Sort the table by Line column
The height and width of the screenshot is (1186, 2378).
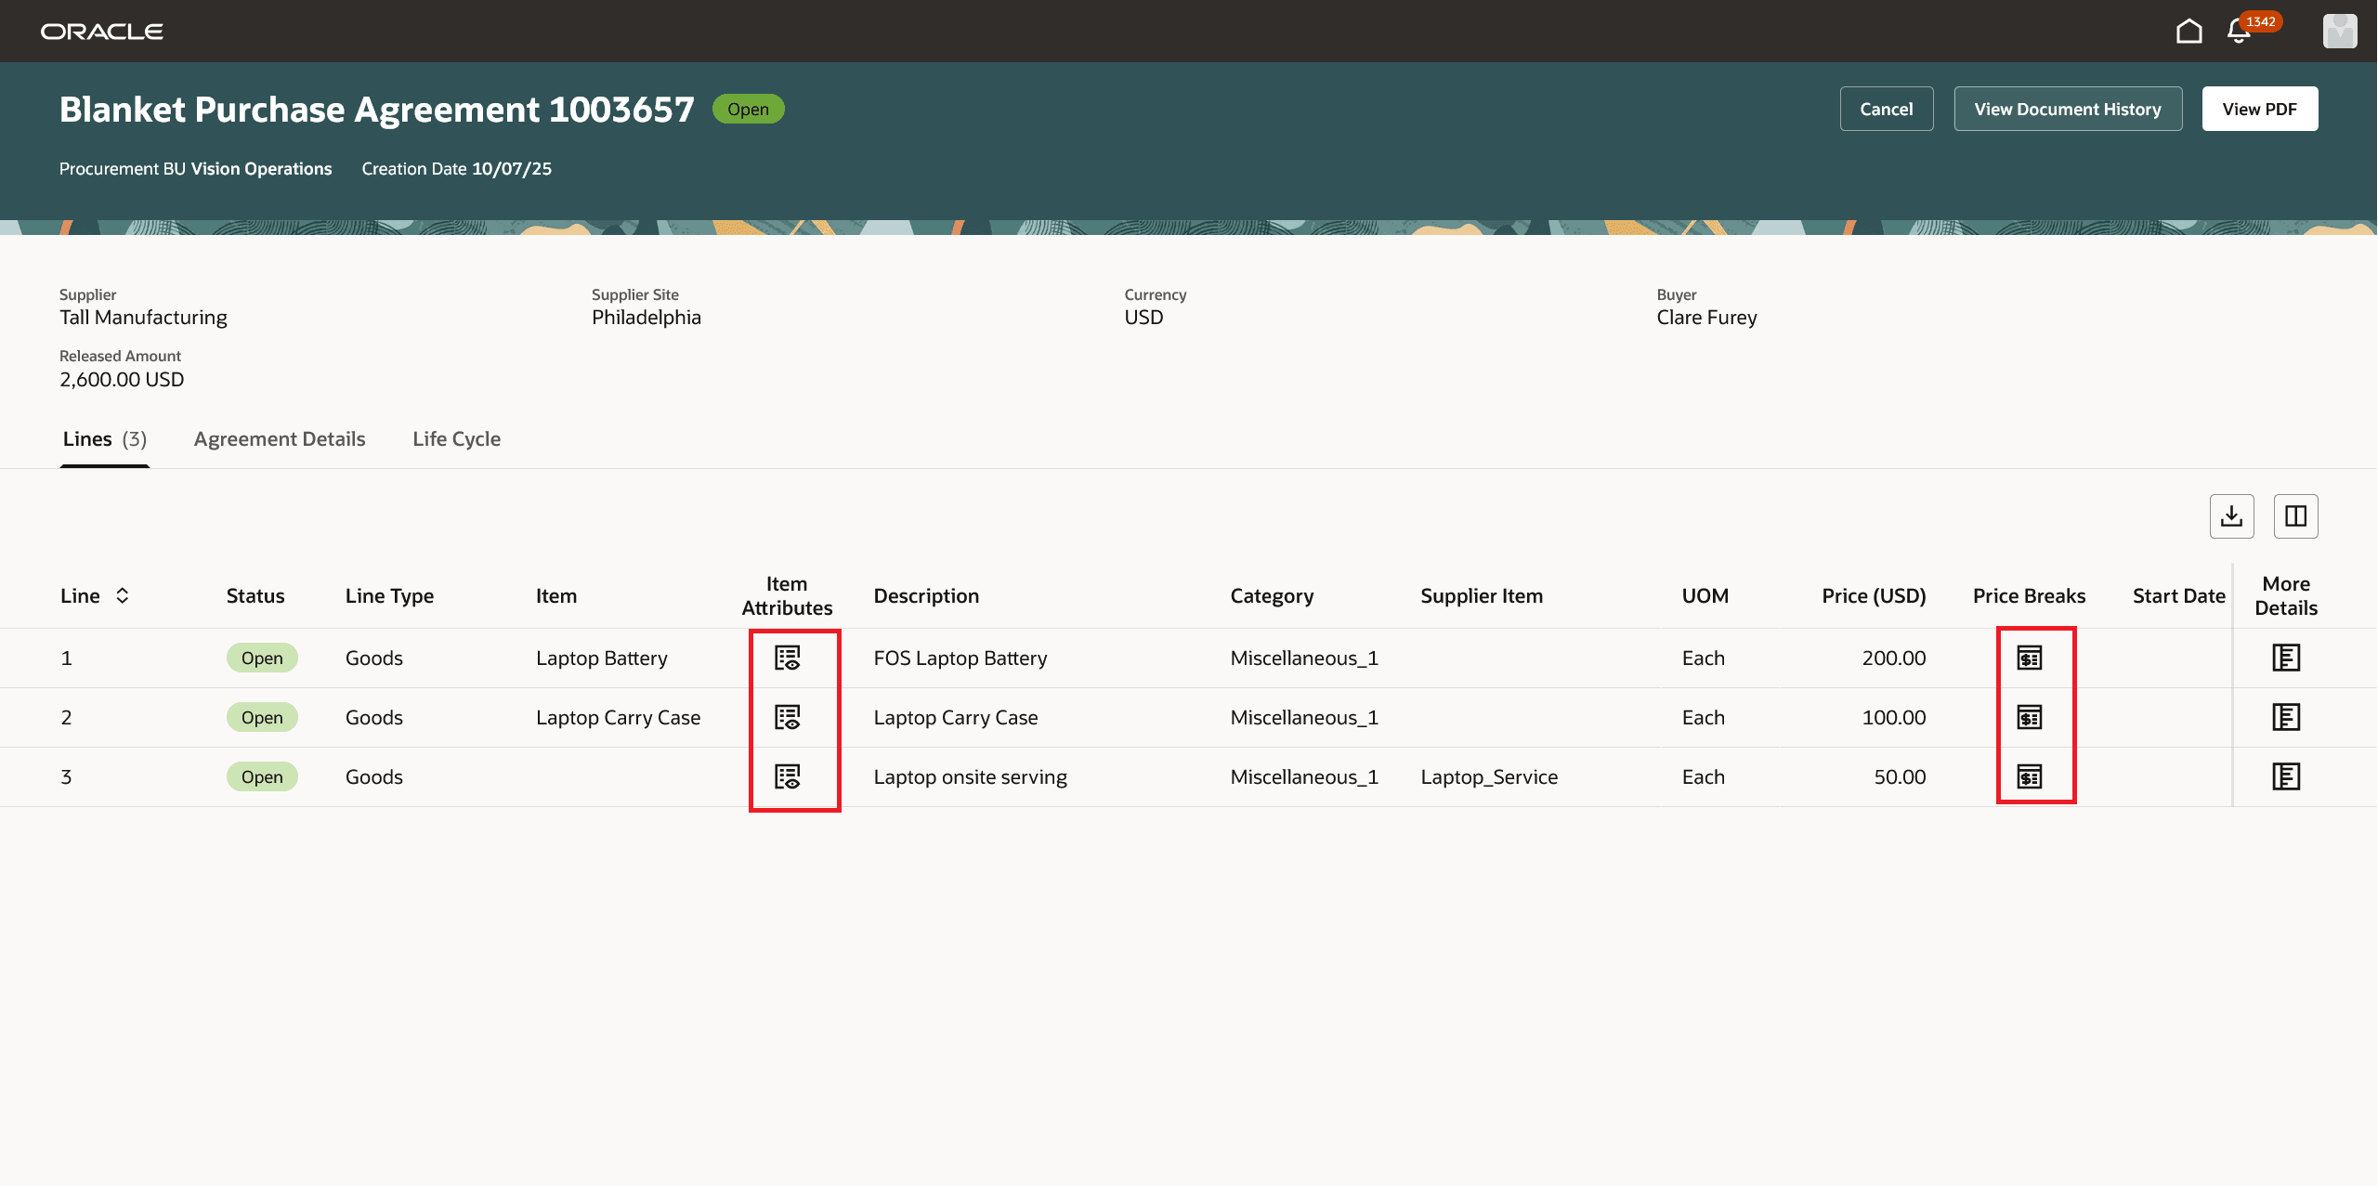pos(122,596)
